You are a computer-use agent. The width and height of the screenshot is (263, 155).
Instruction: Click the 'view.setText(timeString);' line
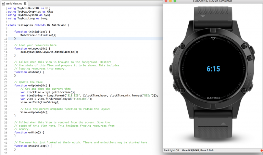tap(40, 102)
